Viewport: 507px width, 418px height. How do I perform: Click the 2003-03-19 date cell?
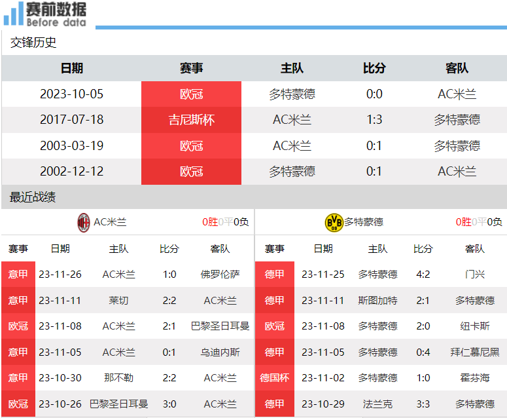tap(72, 145)
